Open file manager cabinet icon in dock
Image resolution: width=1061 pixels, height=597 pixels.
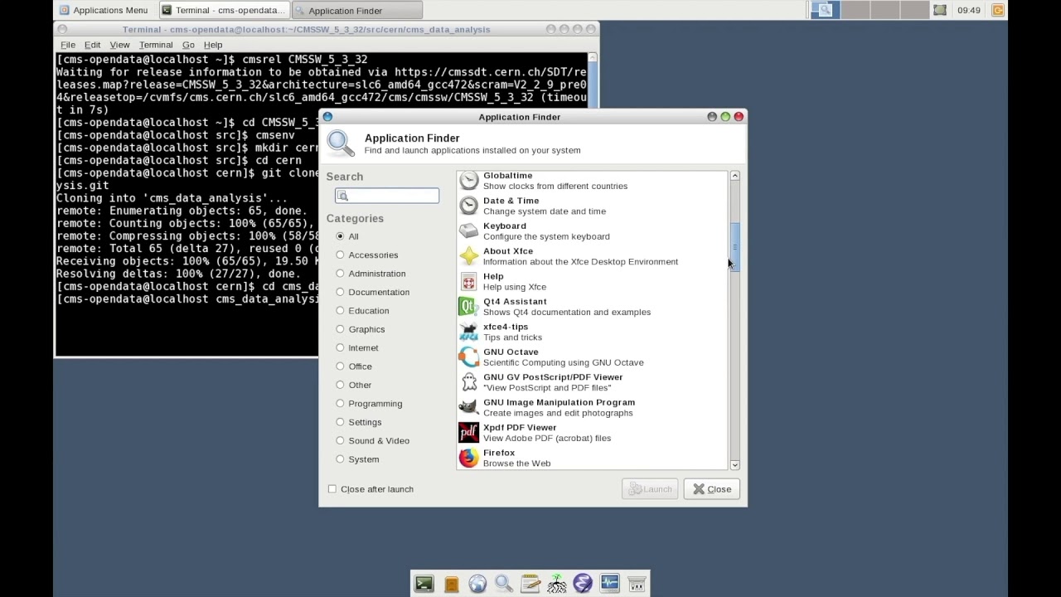pyautogui.click(x=451, y=584)
